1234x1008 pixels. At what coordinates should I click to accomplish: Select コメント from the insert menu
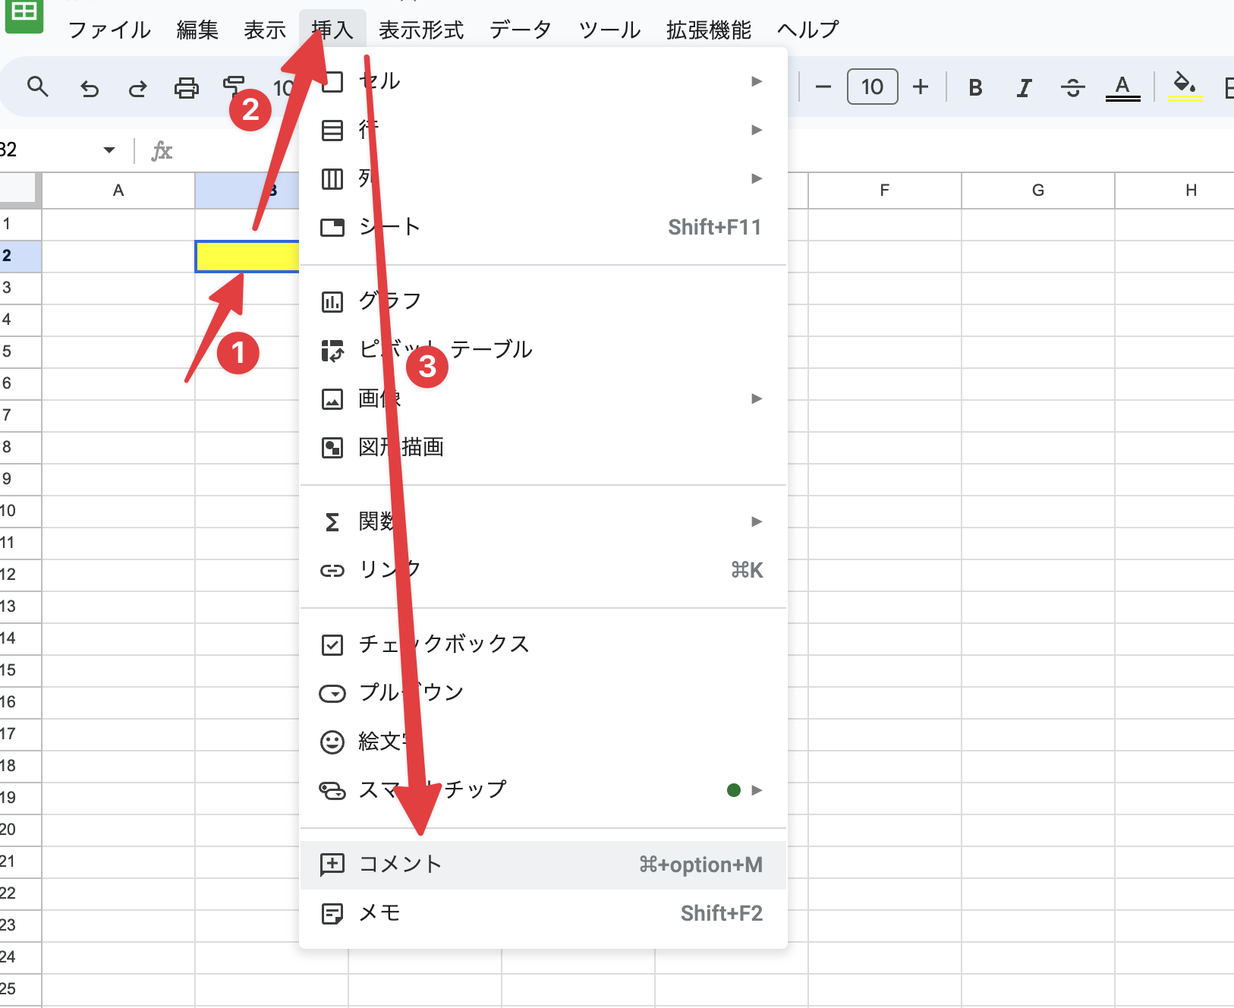tap(400, 865)
